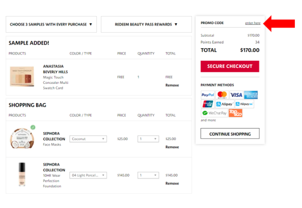Click the Tap & Go icon
The width and height of the screenshot is (302, 208).
[235, 113]
